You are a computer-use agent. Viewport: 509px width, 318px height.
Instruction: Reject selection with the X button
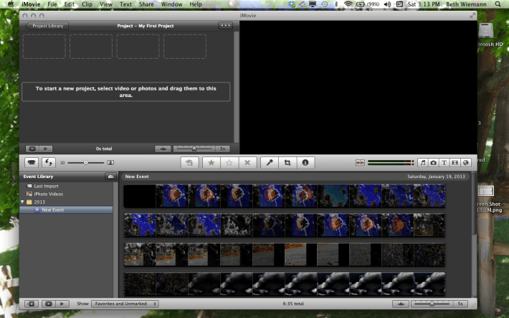click(247, 163)
